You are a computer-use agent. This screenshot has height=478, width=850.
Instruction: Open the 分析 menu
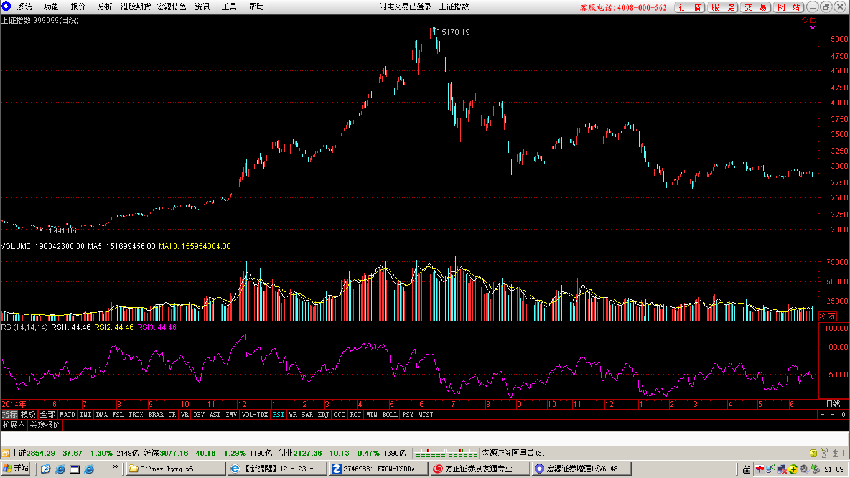click(105, 7)
